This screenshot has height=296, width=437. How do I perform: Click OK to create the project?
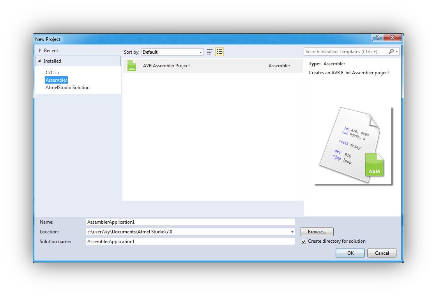pyautogui.click(x=350, y=253)
